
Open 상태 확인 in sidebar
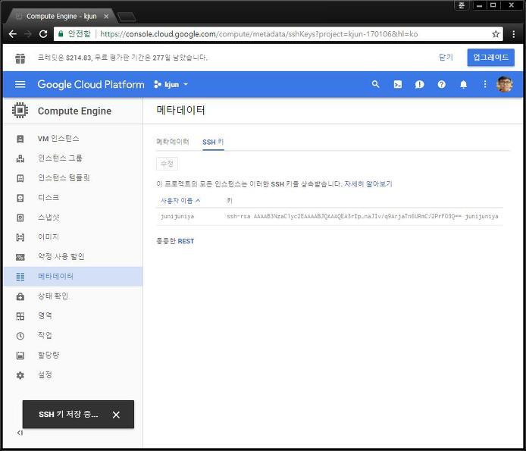click(52, 296)
